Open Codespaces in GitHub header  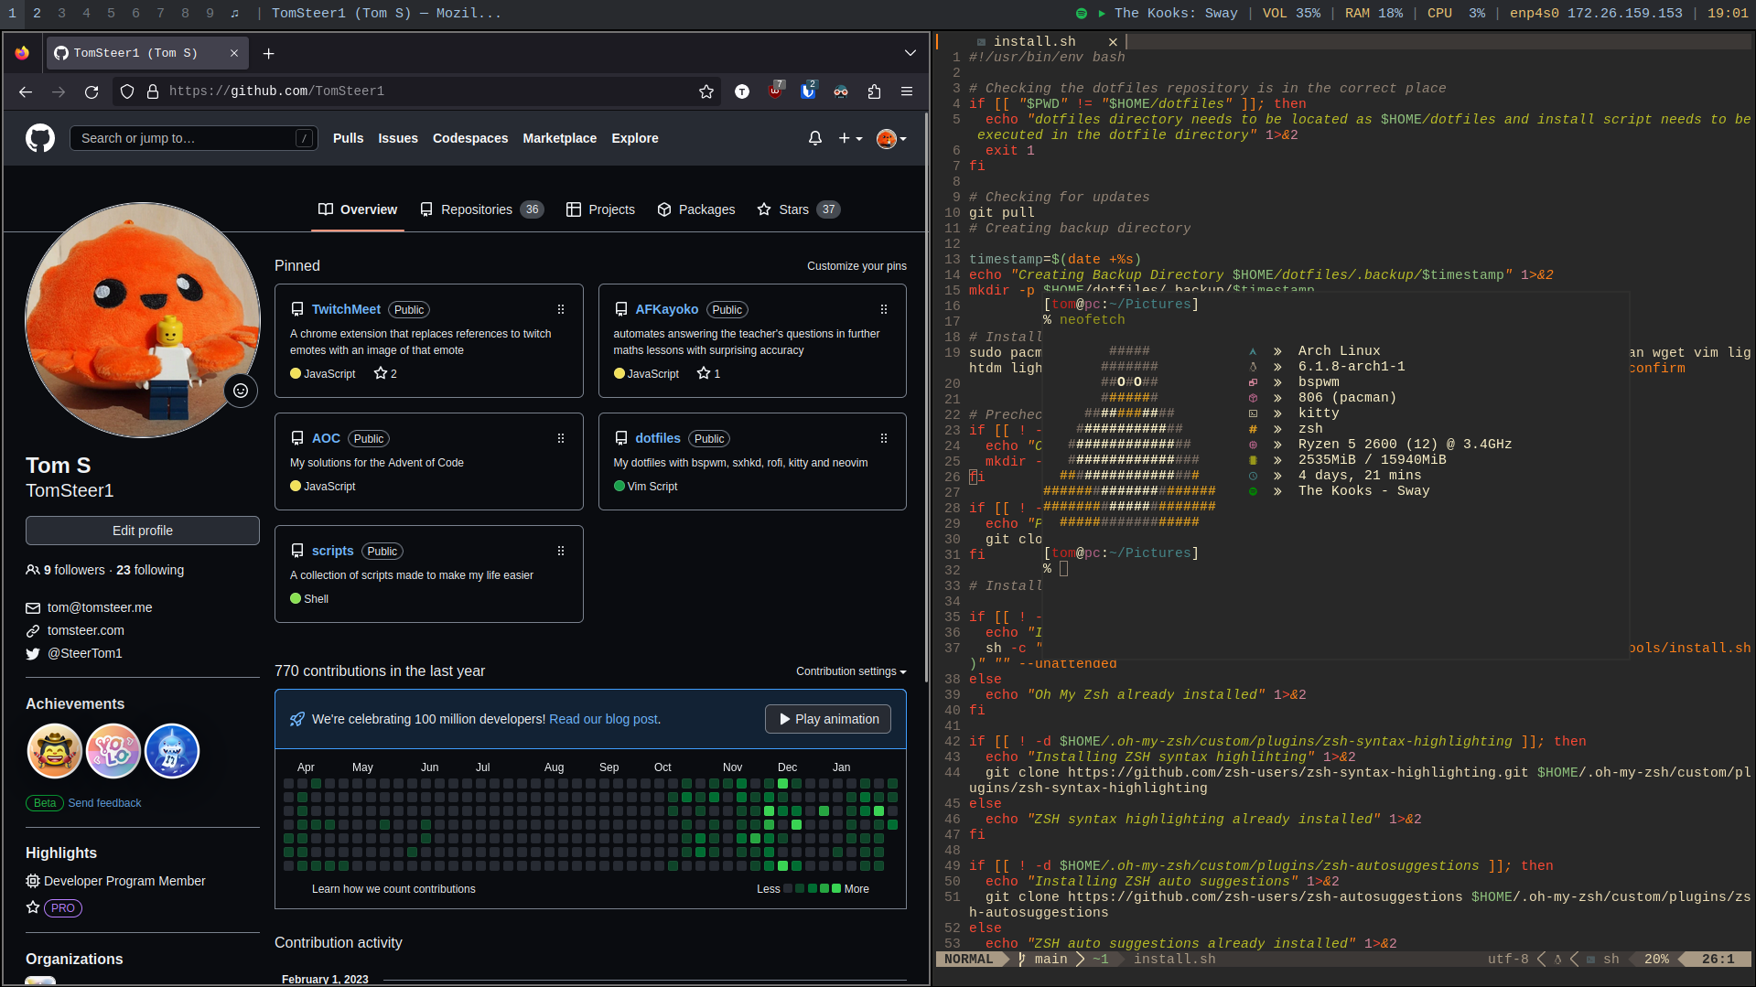point(470,138)
